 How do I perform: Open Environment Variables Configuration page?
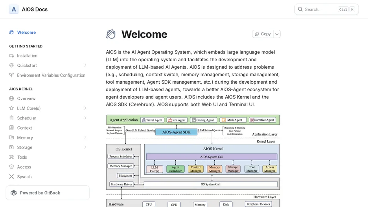coord(51,75)
